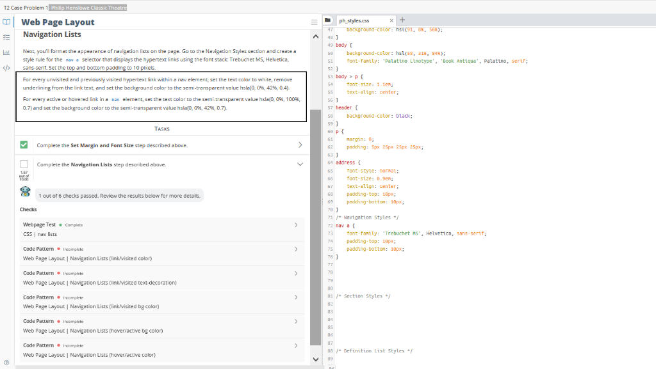This screenshot has height=369, width=656.
Task: Click the Navigation Lists heading
Action: tap(52, 35)
